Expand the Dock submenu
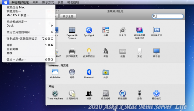 point(29,26)
